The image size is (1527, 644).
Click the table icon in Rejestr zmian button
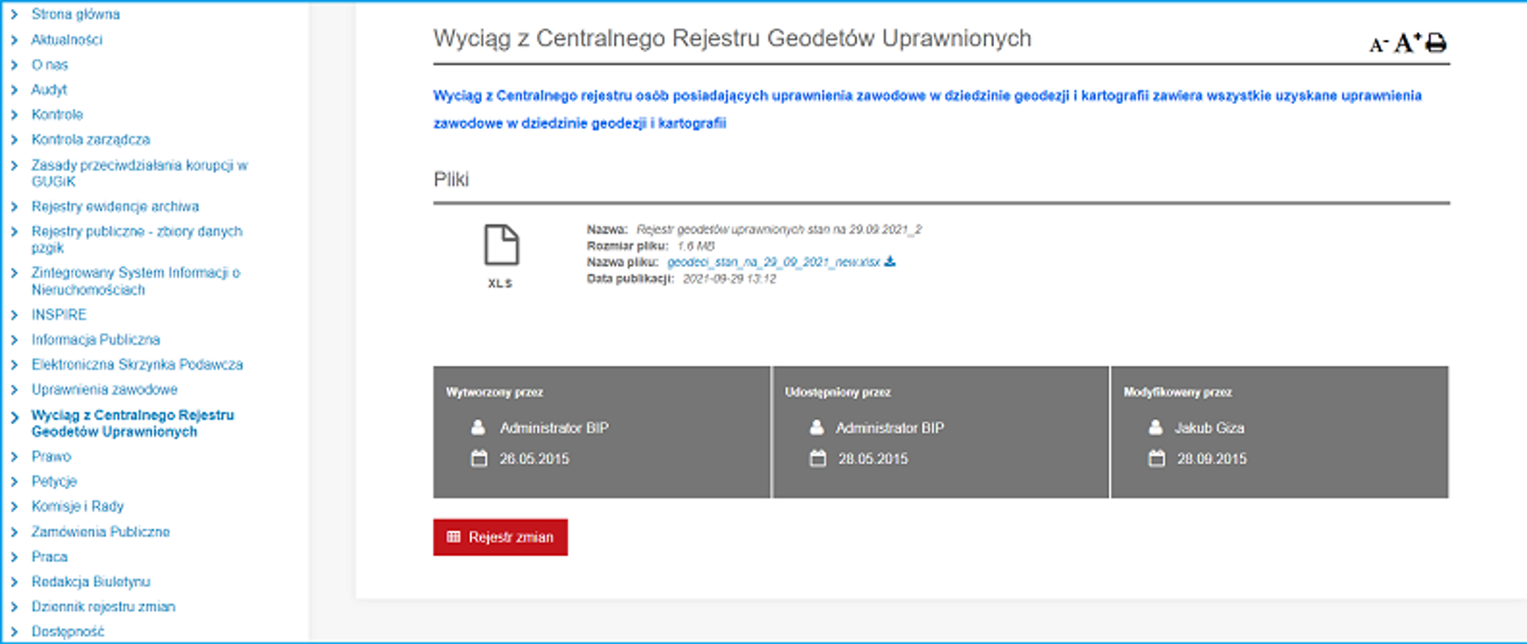coord(453,537)
